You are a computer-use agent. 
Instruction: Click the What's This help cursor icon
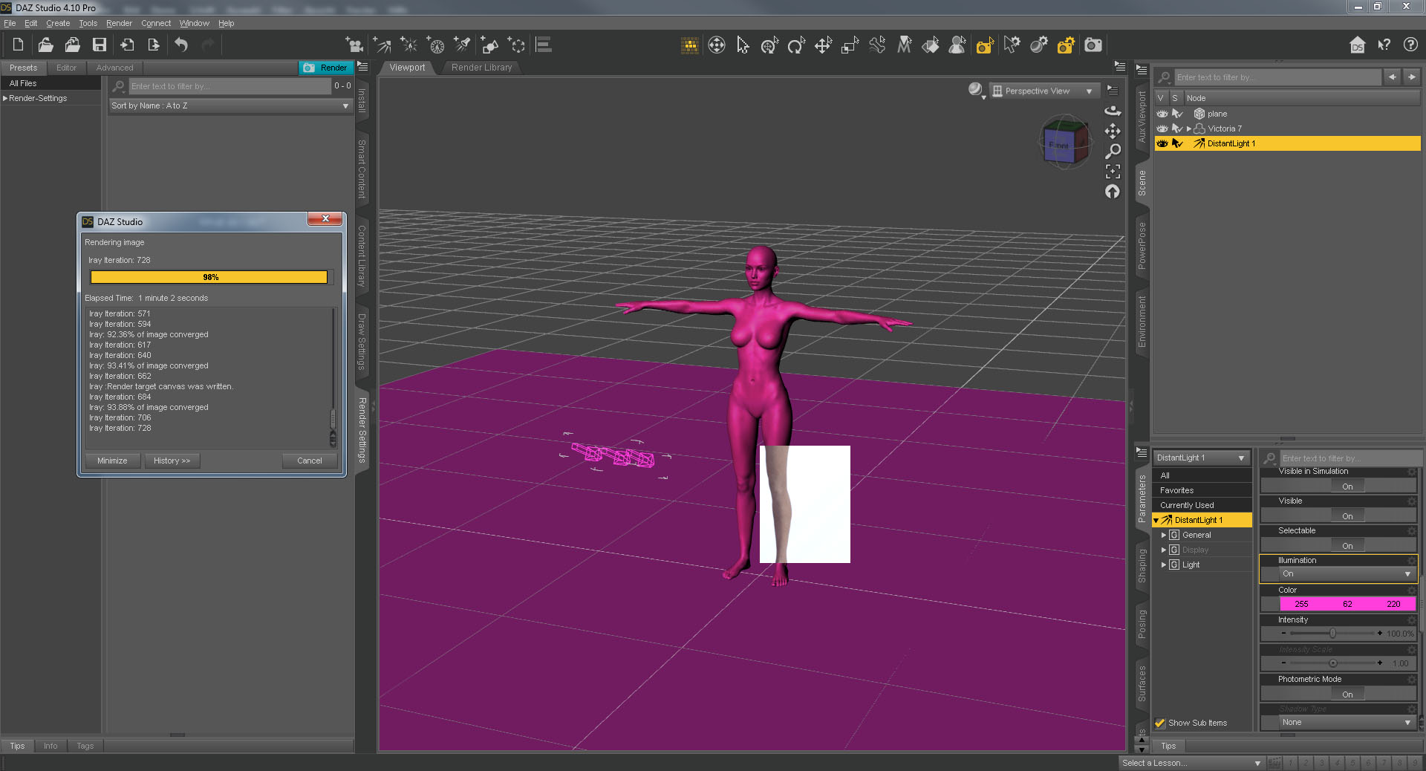pos(1384,45)
